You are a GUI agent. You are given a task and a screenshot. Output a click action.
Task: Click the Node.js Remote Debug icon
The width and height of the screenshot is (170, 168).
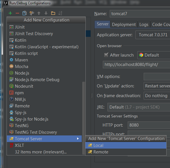(x=11, y=79)
